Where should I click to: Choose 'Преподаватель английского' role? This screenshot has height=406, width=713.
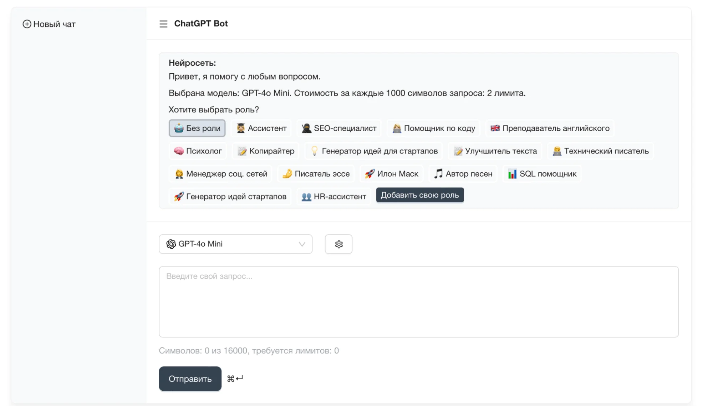[x=550, y=128]
